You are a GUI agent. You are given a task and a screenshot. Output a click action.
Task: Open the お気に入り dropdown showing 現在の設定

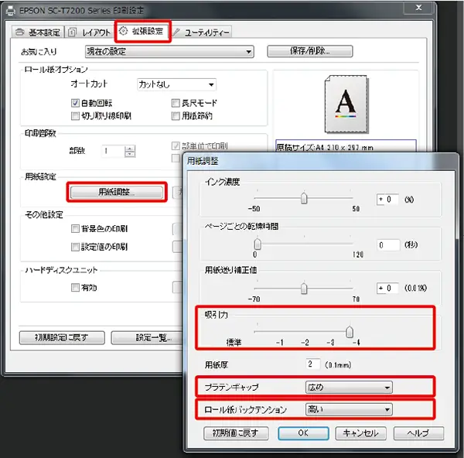pyautogui.click(x=169, y=52)
